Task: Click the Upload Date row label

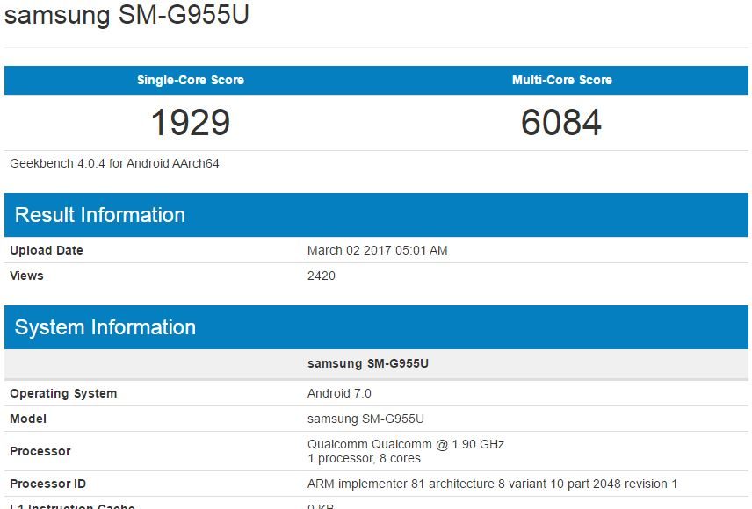Action: coord(47,250)
